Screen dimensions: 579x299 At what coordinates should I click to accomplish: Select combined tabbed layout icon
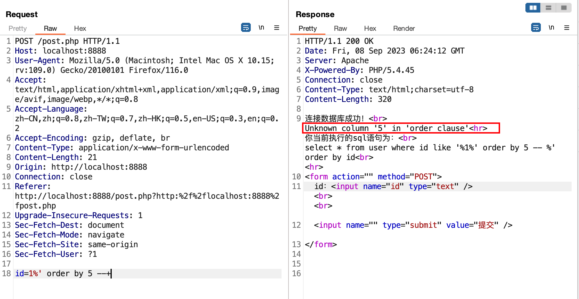[x=564, y=8]
